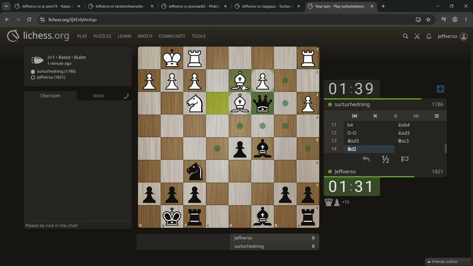473x266 pixels.
Task: Open Jeffverso's profile in game info
Action: point(51,77)
